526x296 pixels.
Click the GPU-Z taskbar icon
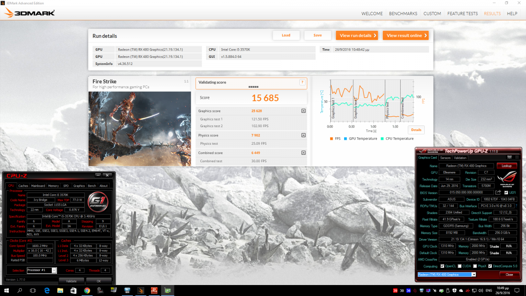(167, 290)
